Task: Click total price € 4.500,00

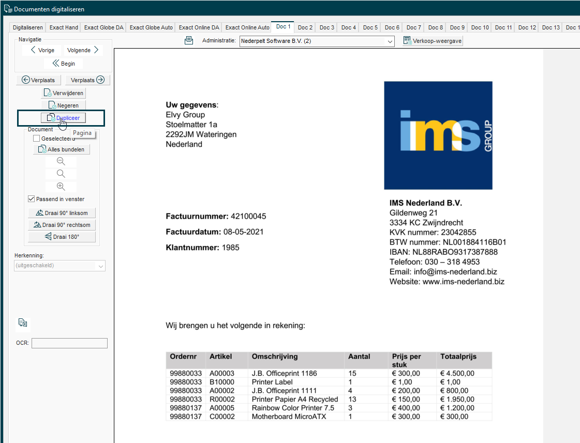Action: [457, 373]
